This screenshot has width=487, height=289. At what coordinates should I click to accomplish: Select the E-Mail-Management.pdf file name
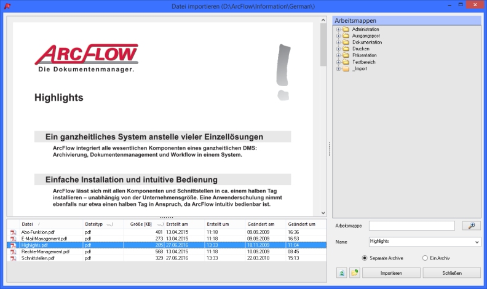click(44, 239)
